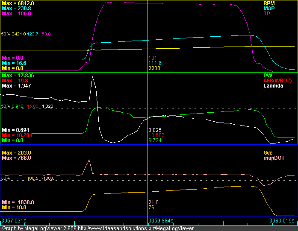Click the Max = 230.8 MAP value

(x=16, y=9)
